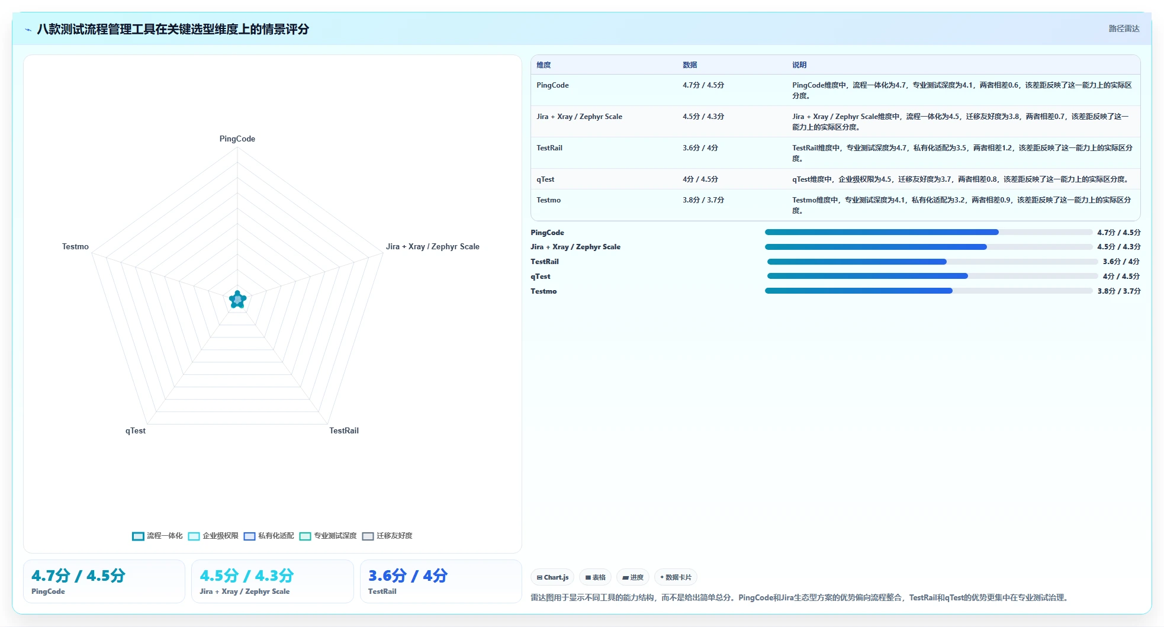
Task: Click the 维度 column header
Action: 544,65
